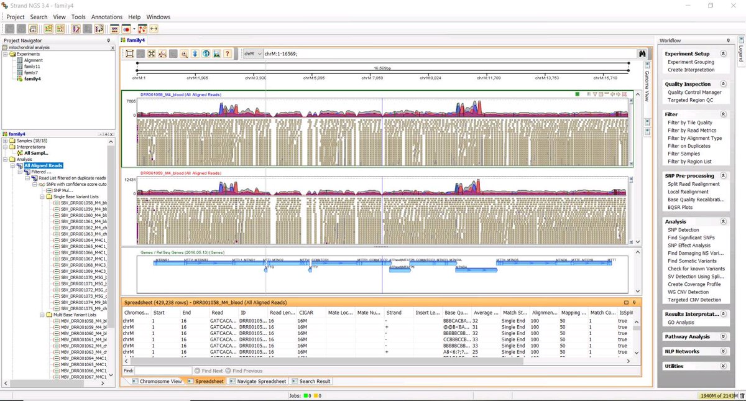The height and width of the screenshot is (401, 746).
Task: Click Quality Control Manager workflow link
Action: coord(694,92)
